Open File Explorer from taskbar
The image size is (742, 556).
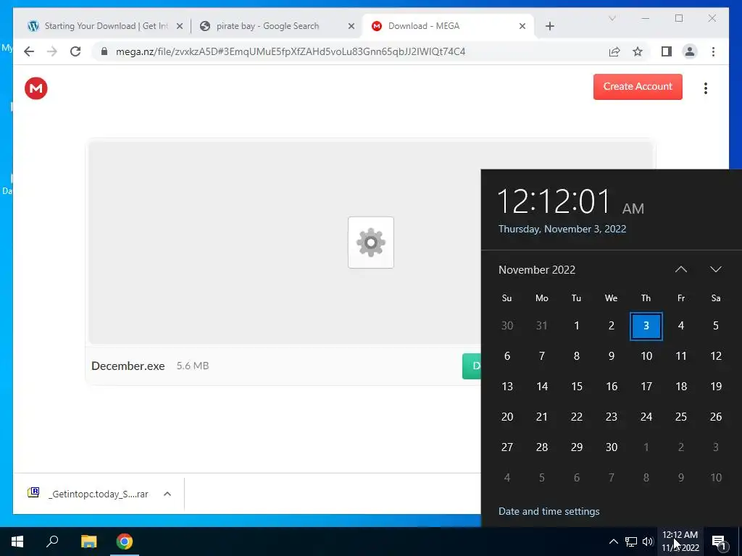[88, 542]
